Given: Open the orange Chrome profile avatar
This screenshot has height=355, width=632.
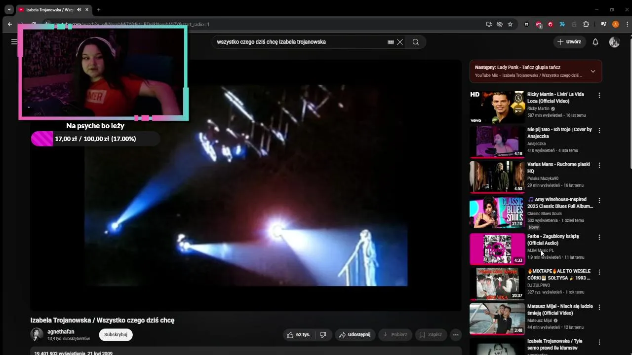Looking at the screenshot, I should [x=615, y=24].
